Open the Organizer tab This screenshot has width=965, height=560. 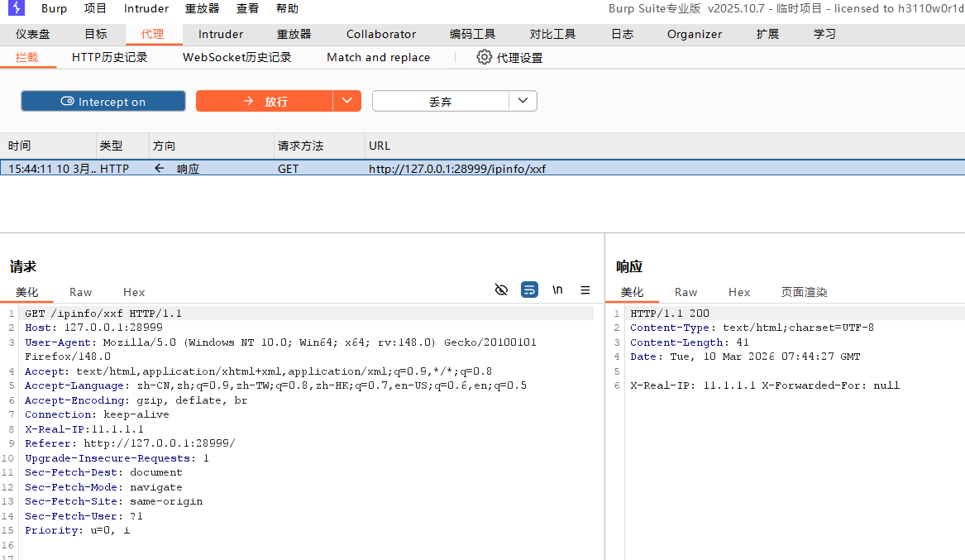[695, 35]
